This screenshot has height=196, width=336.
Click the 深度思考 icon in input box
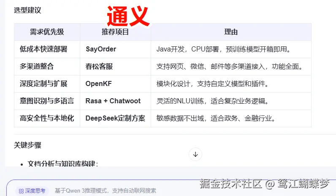(21, 191)
